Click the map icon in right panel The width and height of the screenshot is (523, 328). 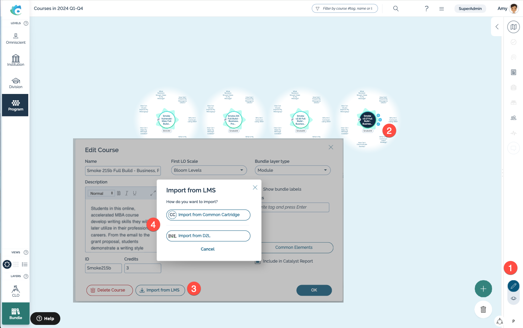[x=513, y=27]
